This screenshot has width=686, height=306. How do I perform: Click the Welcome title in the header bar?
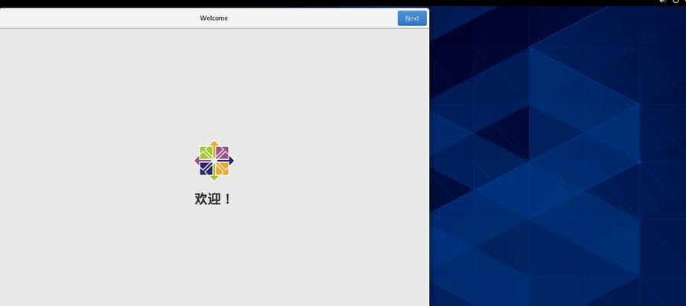(x=213, y=18)
